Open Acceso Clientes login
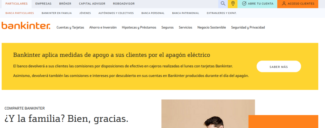The height and width of the screenshot is (128, 325). pyautogui.click(x=298, y=4)
